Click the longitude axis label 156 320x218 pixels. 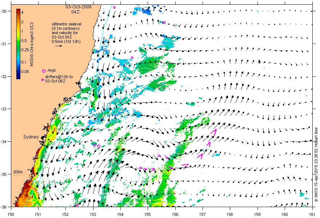click(x=175, y=214)
